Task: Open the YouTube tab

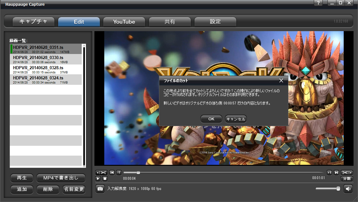Action: (124, 22)
